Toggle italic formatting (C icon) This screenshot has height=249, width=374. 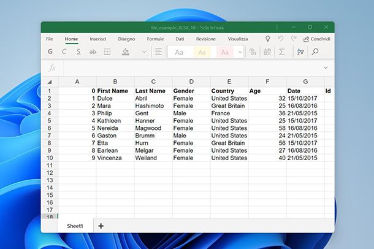(64, 52)
